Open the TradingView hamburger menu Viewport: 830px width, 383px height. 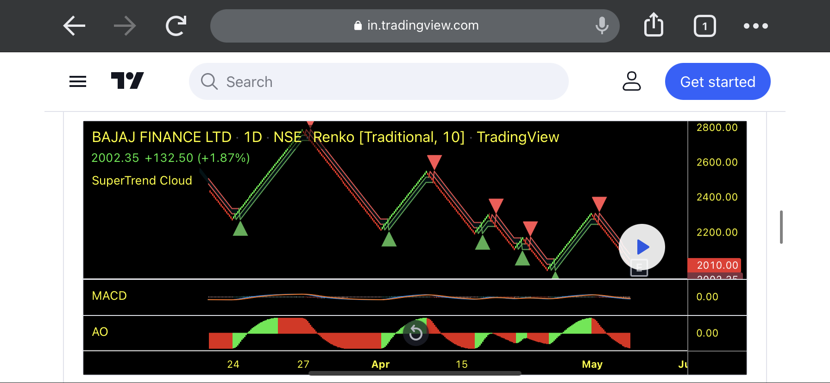(x=78, y=82)
